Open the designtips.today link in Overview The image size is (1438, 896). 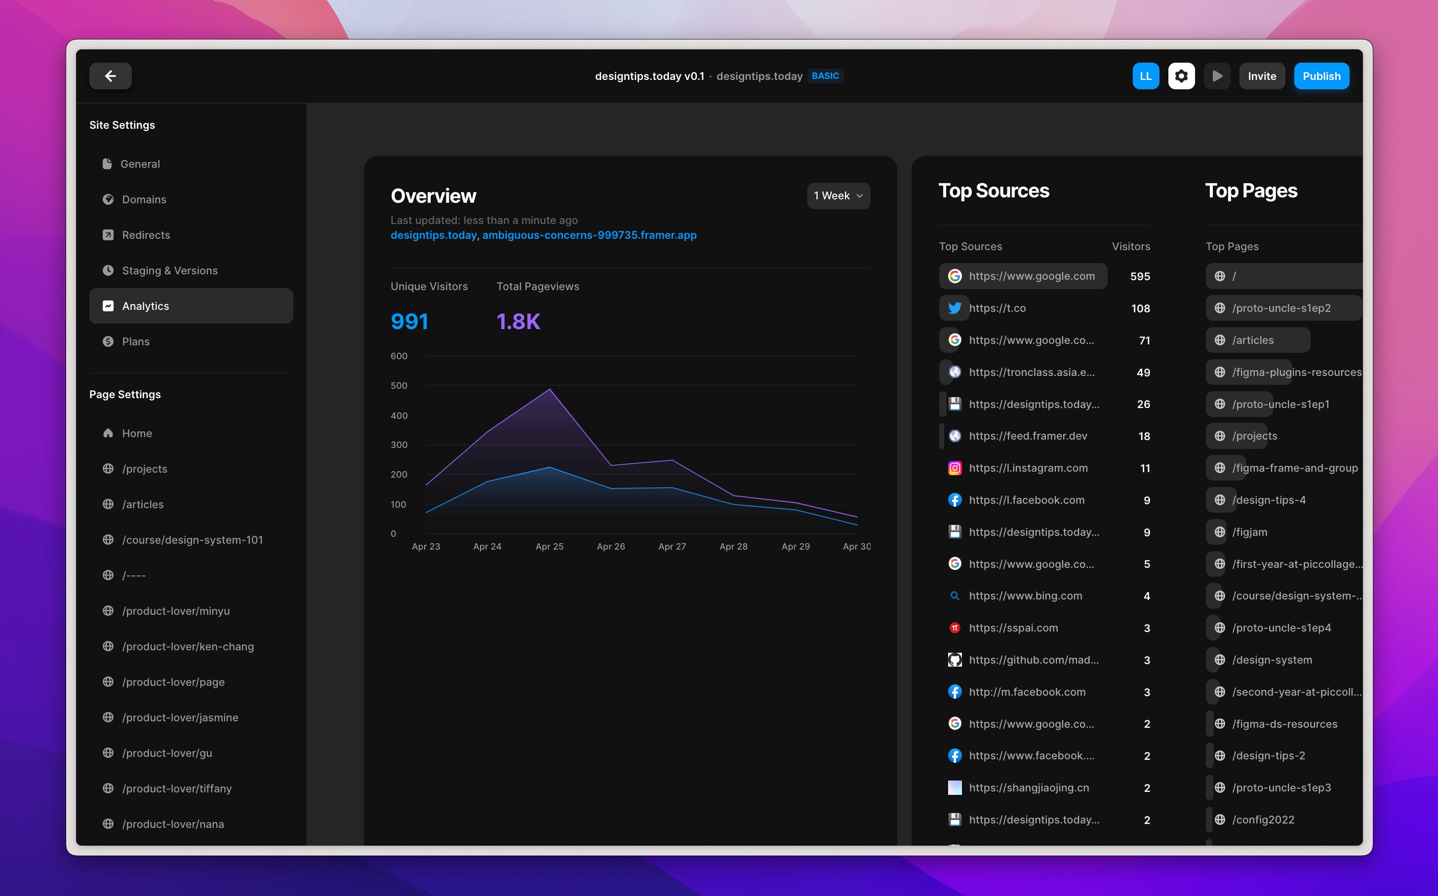click(x=434, y=235)
